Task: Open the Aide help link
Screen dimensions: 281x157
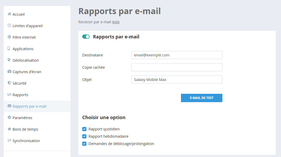Action: [116, 22]
